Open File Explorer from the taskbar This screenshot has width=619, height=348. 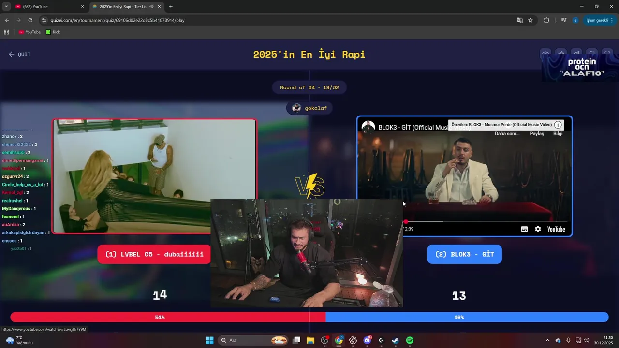tap(310, 340)
